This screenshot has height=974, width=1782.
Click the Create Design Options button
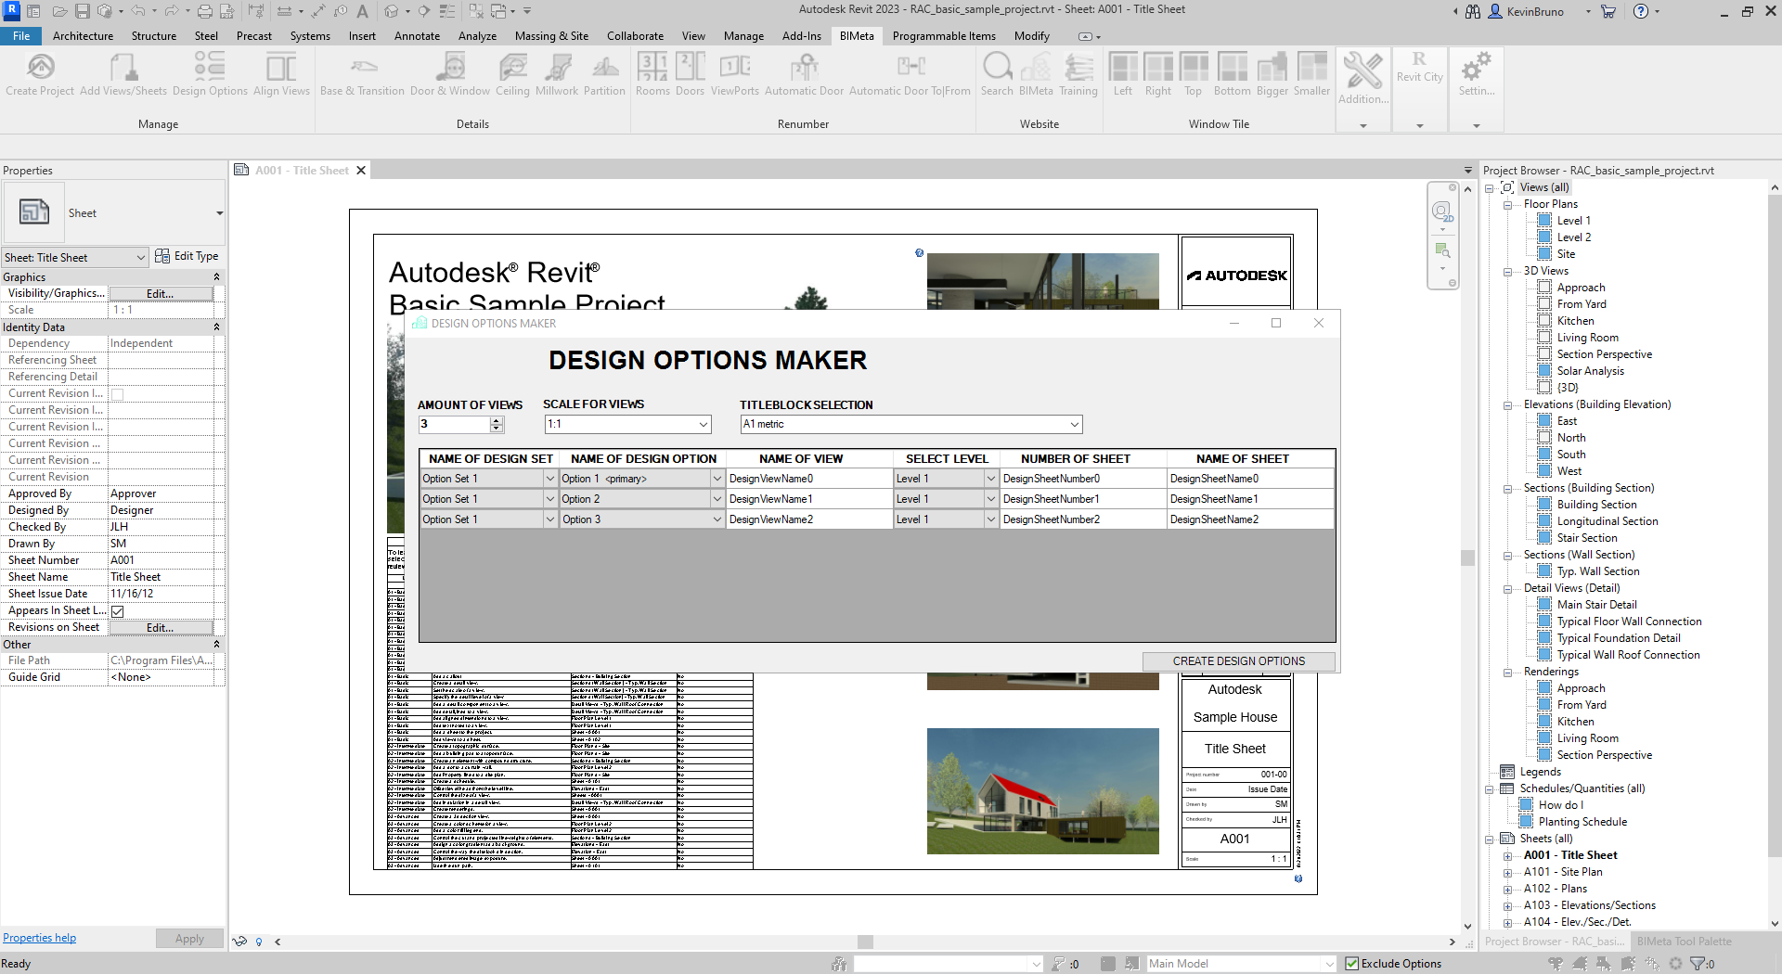[1238, 661]
